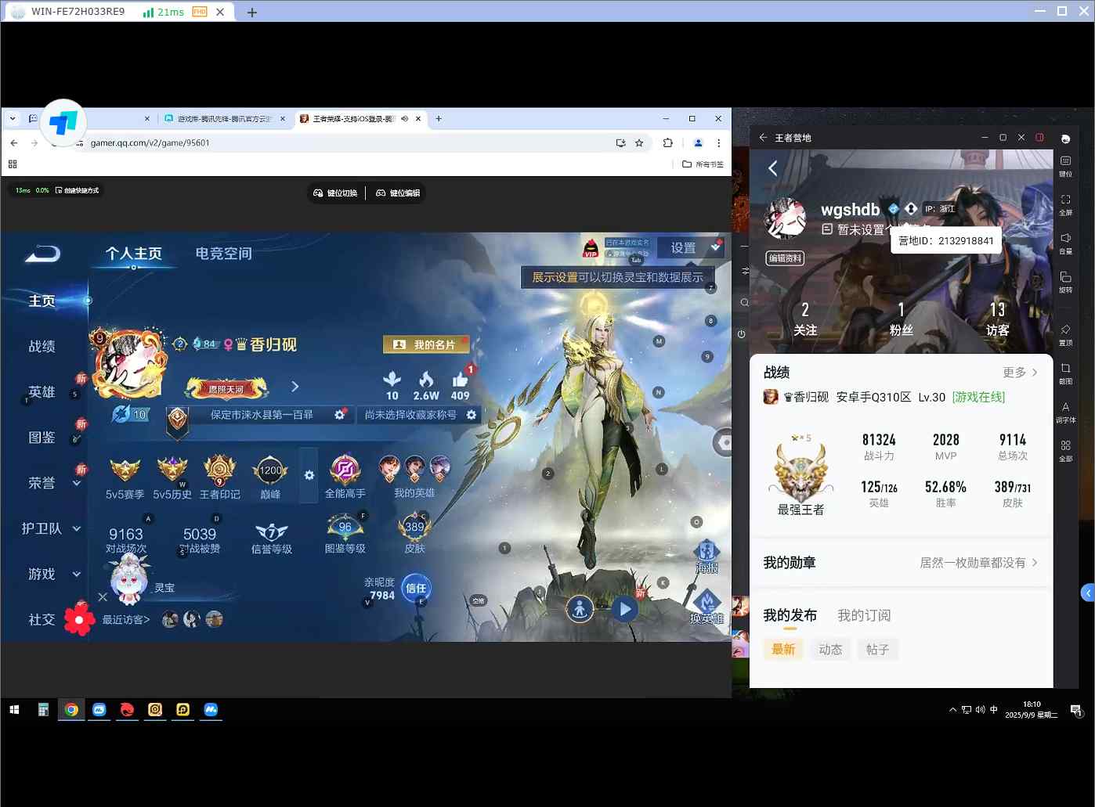
Task: Open the 我的名片 button
Action: click(425, 344)
